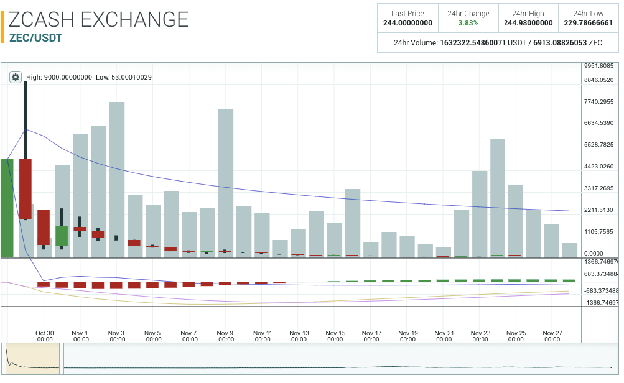Click the 5528.7825 axis value

pyautogui.click(x=598, y=145)
